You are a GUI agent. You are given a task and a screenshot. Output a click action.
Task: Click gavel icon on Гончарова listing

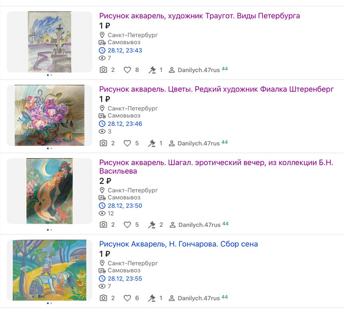point(152,298)
